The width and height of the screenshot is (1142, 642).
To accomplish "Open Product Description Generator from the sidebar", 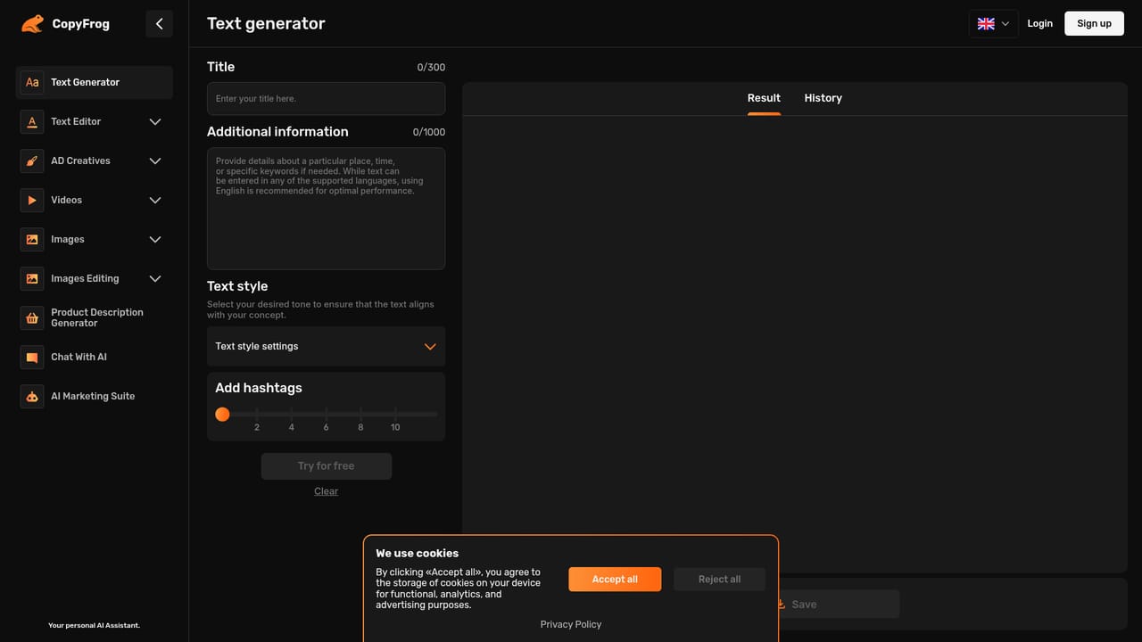I will click(x=95, y=317).
